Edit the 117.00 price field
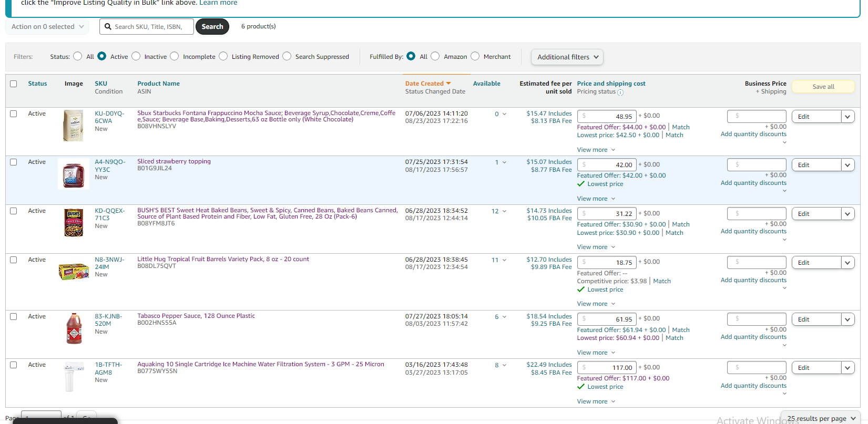The height and width of the screenshot is (424, 868). coord(607,367)
